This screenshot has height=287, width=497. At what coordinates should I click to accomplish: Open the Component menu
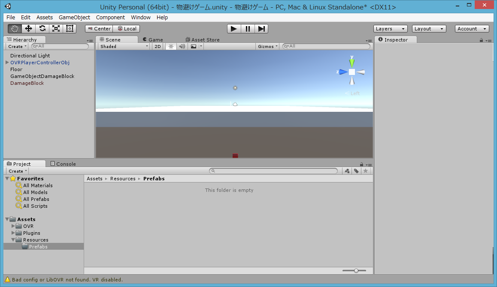110,18
